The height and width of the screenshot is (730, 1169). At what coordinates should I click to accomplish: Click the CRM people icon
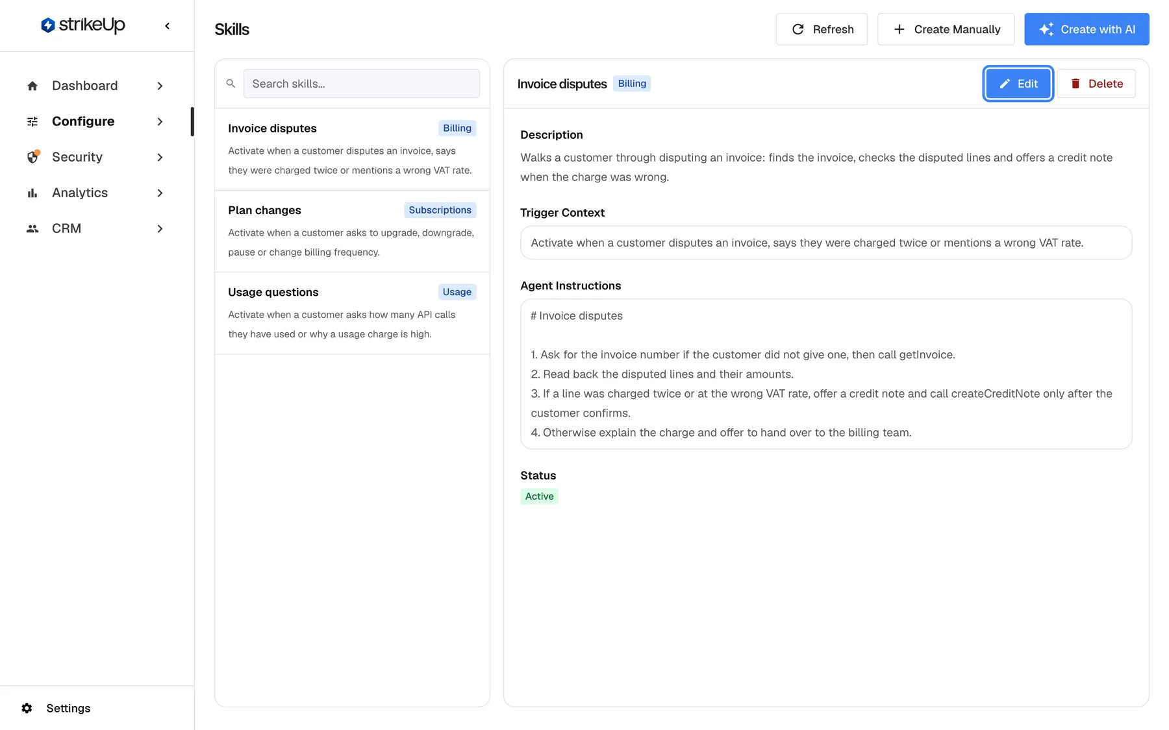coord(32,228)
